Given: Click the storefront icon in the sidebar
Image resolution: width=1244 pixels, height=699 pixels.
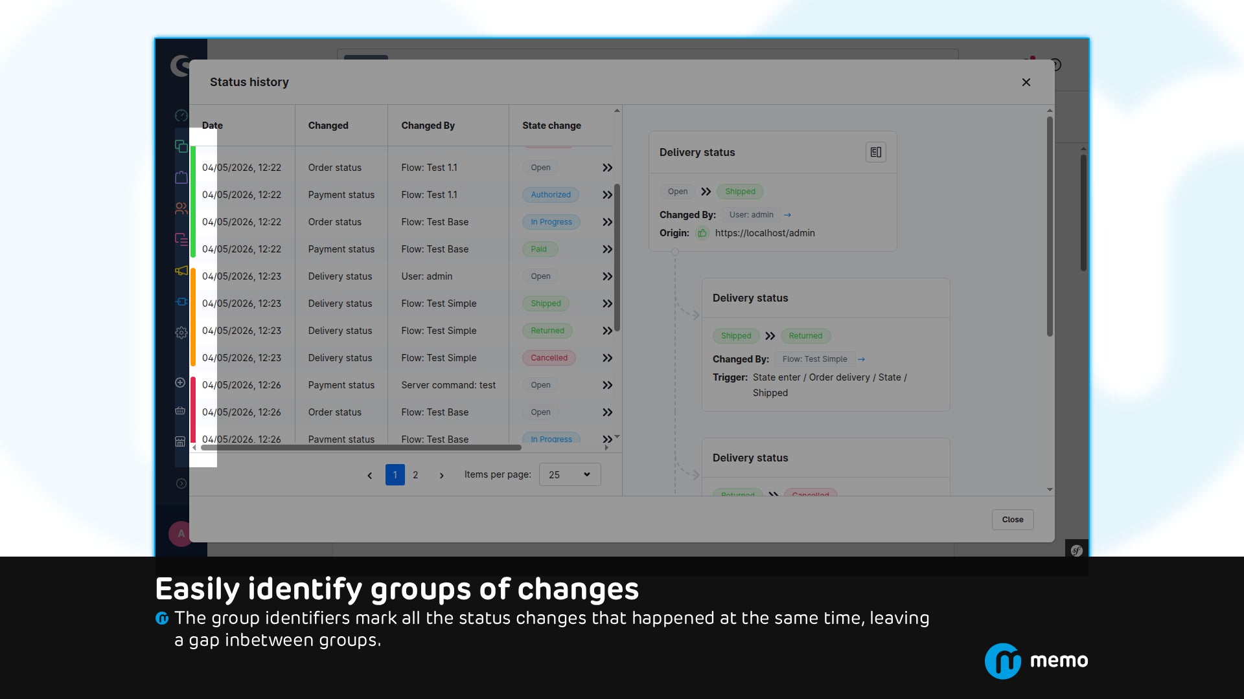Looking at the screenshot, I should (x=180, y=441).
